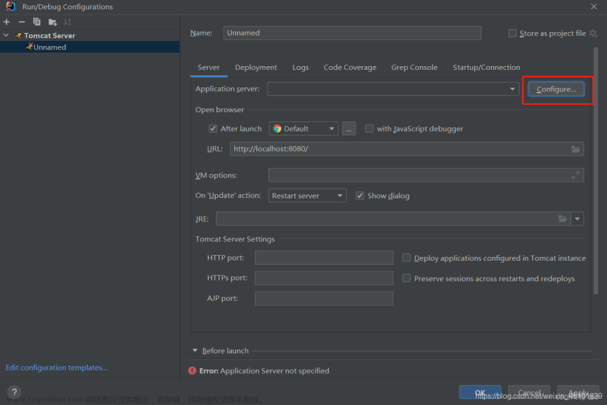Viewport: 607px width, 405px height.
Task: Open the Grep Console tab
Action: coord(414,67)
